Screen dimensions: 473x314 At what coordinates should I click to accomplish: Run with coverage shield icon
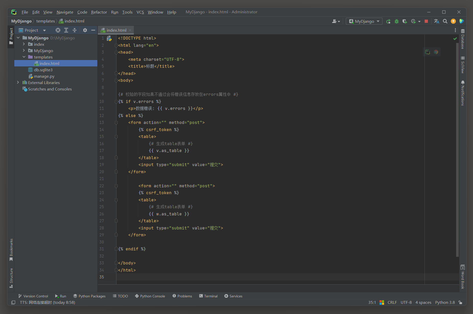point(405,21)
